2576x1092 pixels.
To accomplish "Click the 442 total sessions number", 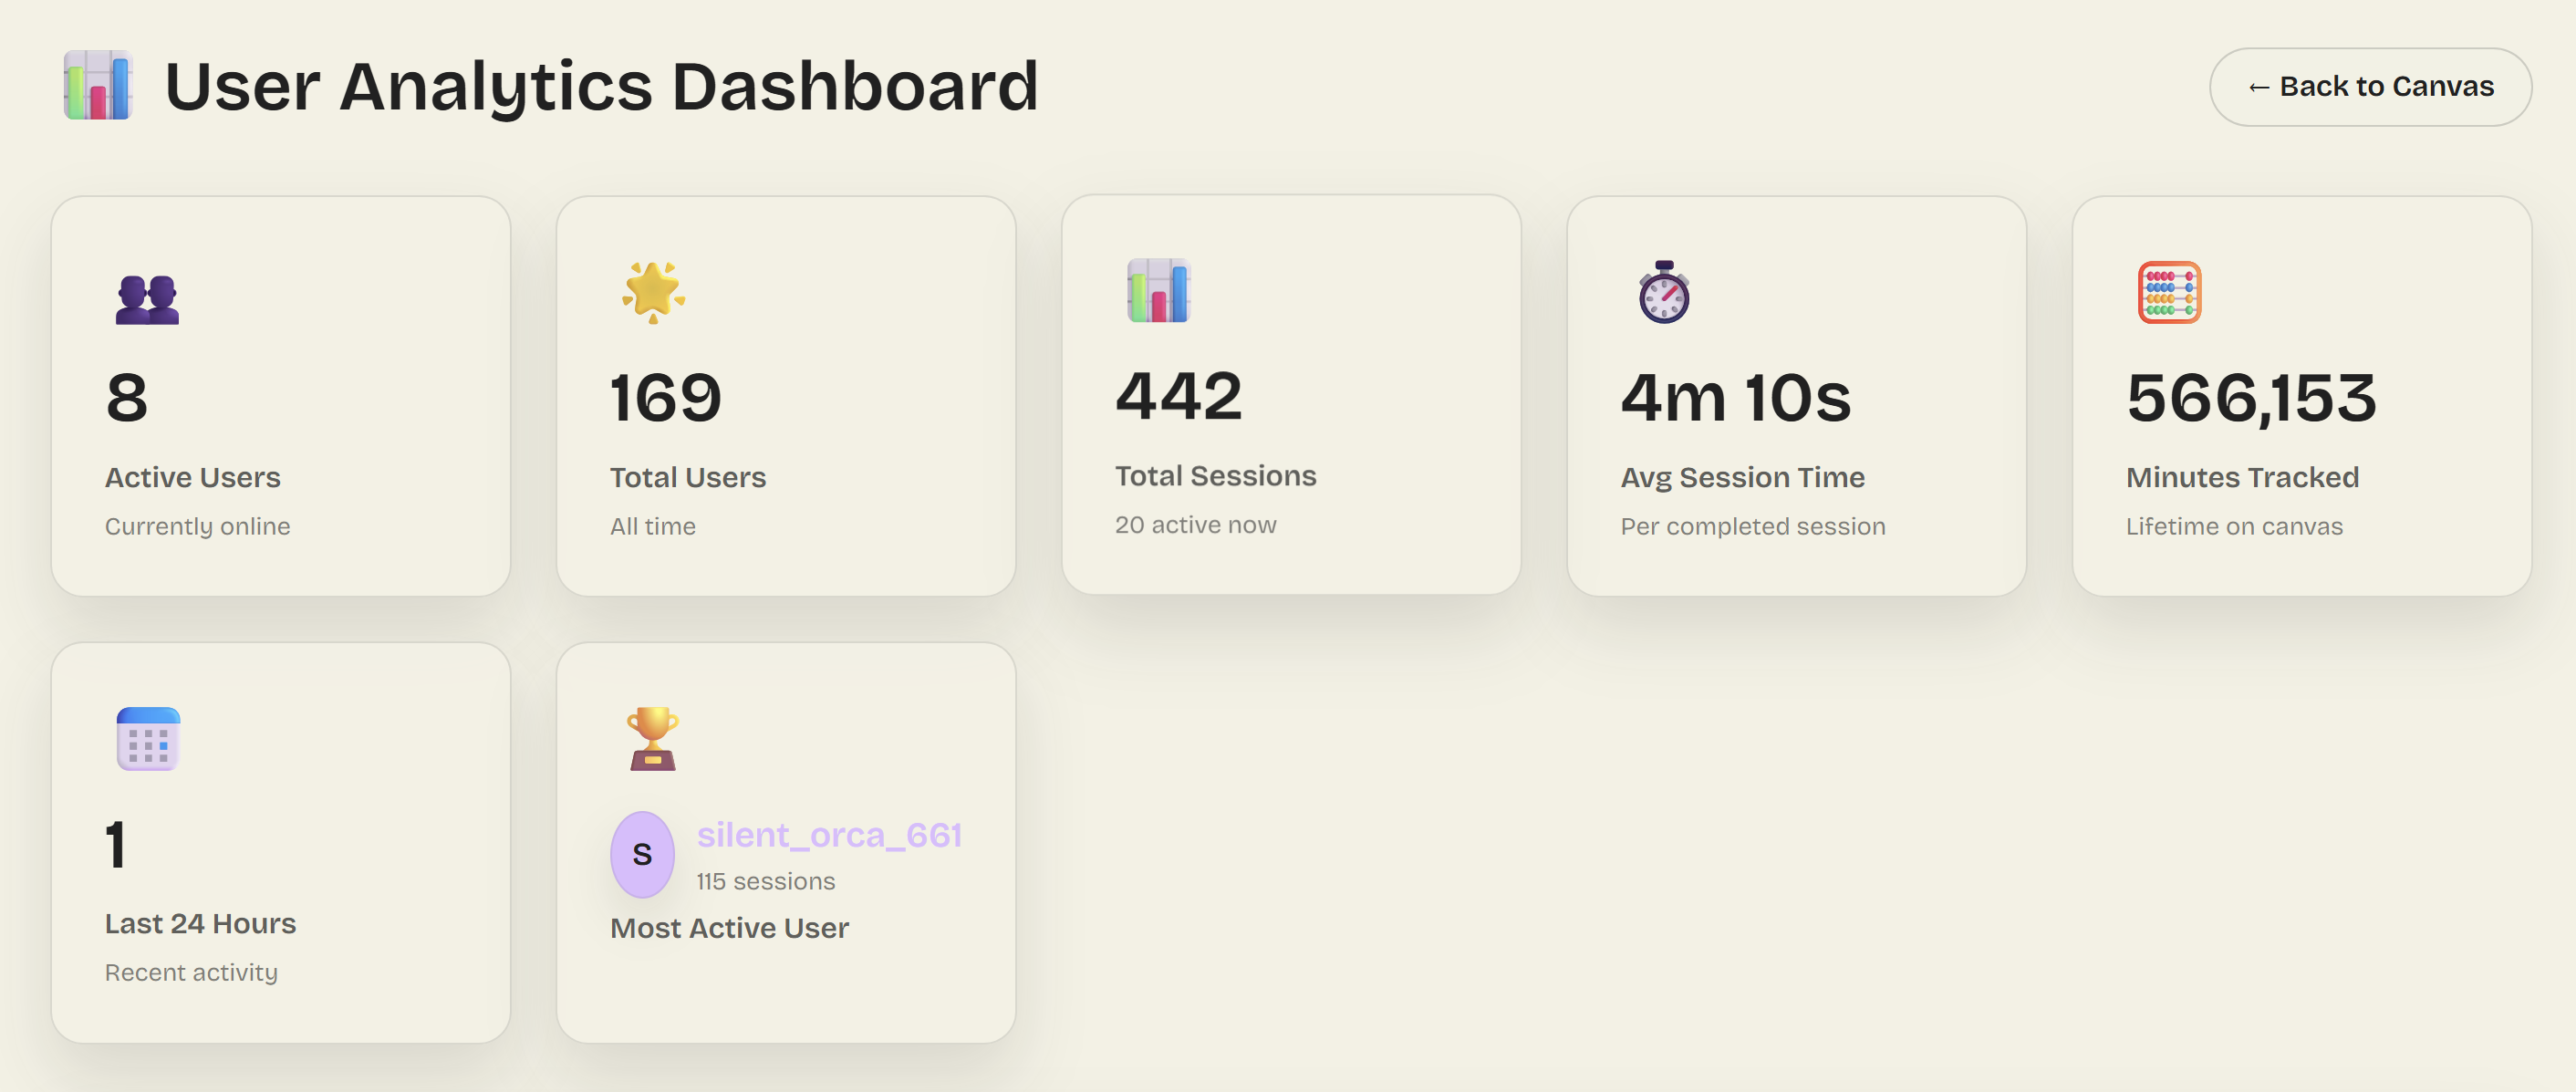I will [x=1179, y=396].
